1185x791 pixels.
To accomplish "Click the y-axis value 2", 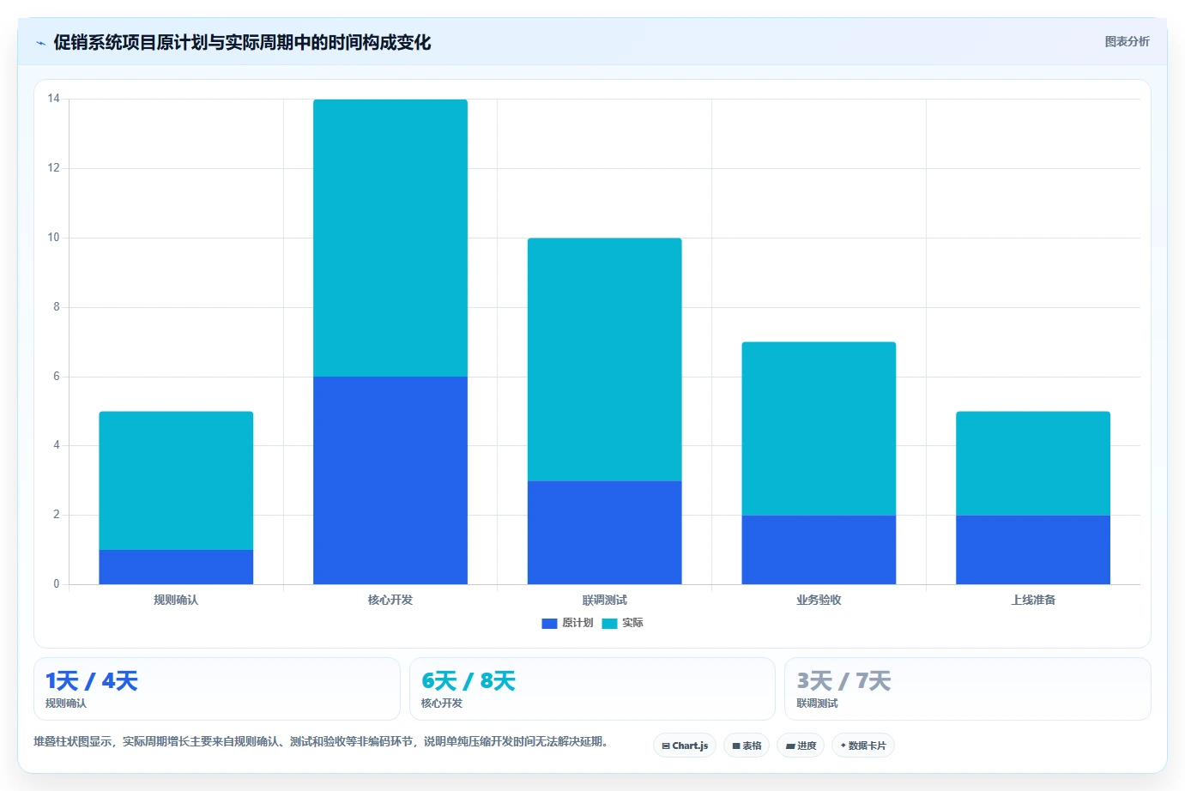I will [x=57, y=515].
